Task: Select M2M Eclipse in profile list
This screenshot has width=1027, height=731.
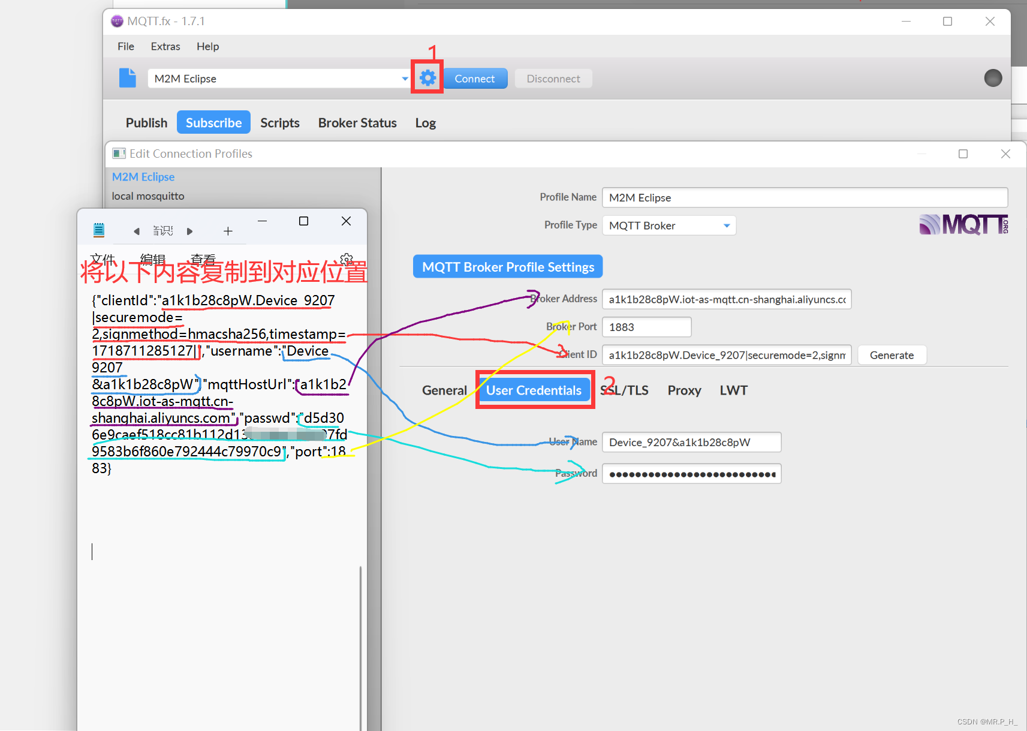Action: tap(143, 177)
